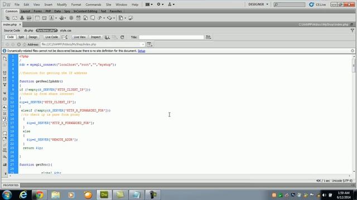Screen dimensions: 357x200
Task: Open the Address field dropdown arrow
Action: coord(143,44)
